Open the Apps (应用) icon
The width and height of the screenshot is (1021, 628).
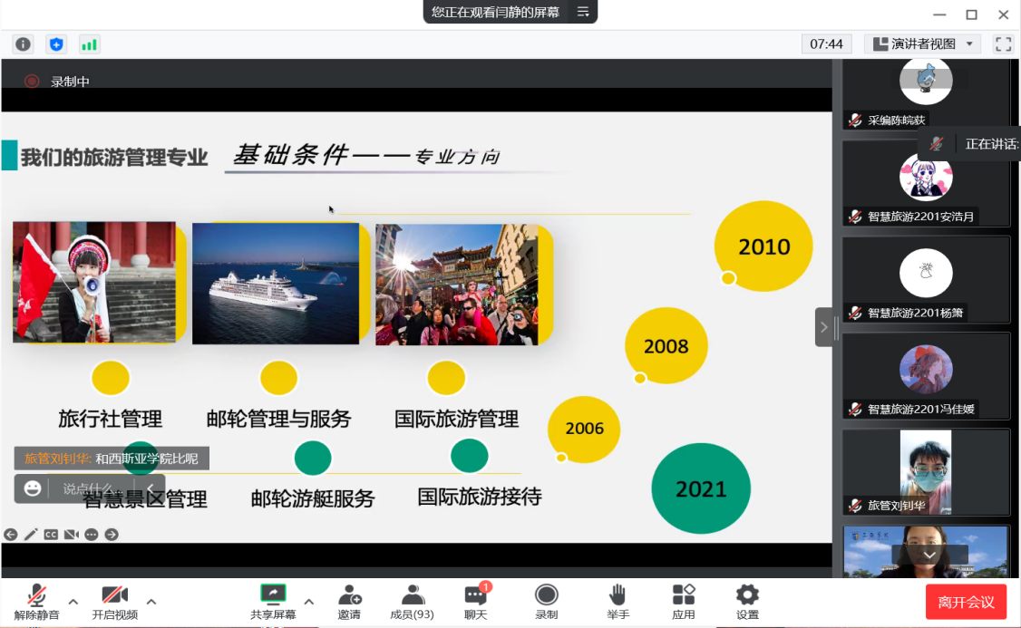tap(683, 602)
